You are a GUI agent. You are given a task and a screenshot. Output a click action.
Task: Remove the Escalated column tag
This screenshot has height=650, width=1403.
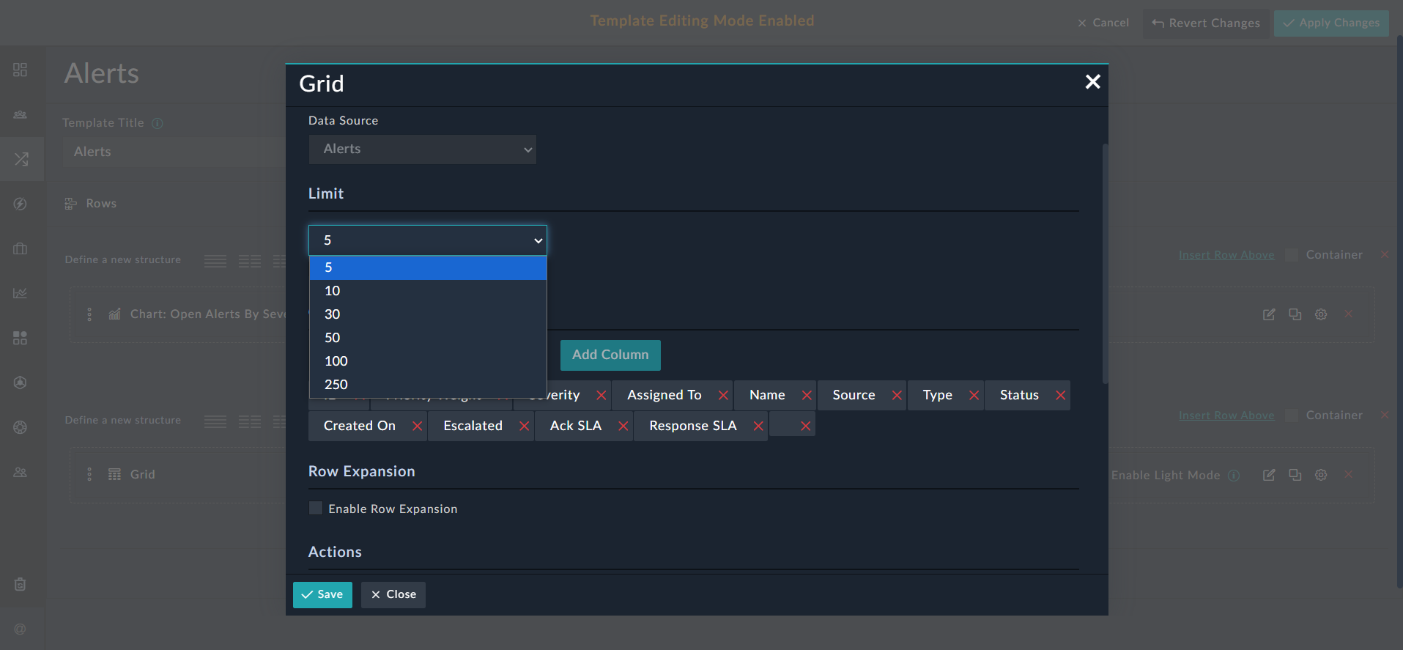pos(524,426)
